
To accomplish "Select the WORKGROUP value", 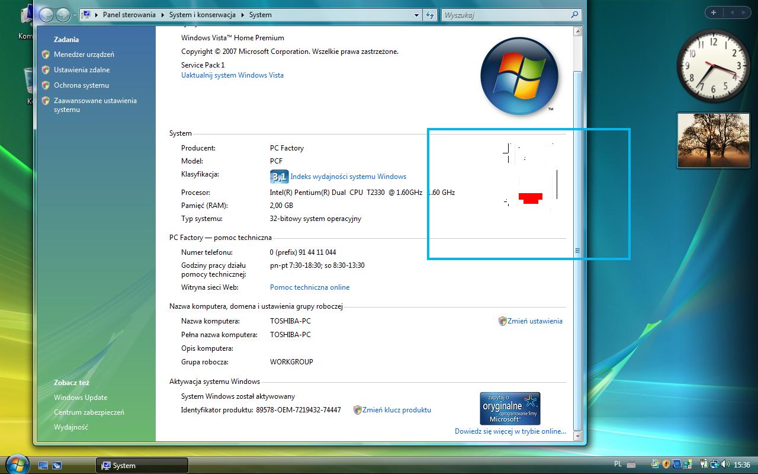I will [x=291, y=362].
